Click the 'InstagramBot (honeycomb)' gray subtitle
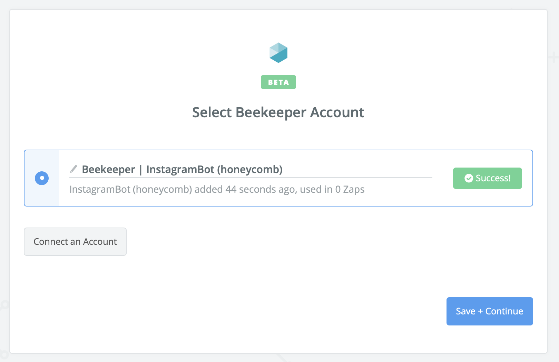 (x=131, y=189)
